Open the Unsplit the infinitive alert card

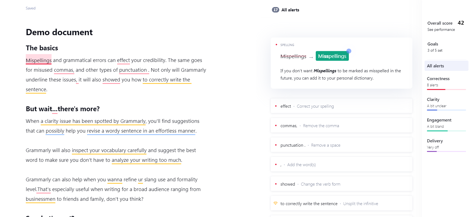[341, 203]
